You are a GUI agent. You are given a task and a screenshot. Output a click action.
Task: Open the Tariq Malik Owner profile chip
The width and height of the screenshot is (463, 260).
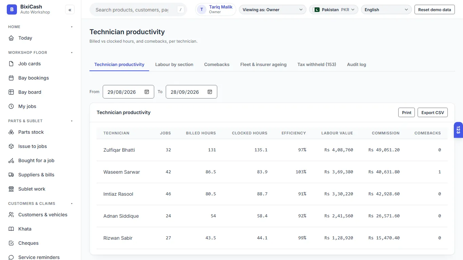(x=216, y=9)
